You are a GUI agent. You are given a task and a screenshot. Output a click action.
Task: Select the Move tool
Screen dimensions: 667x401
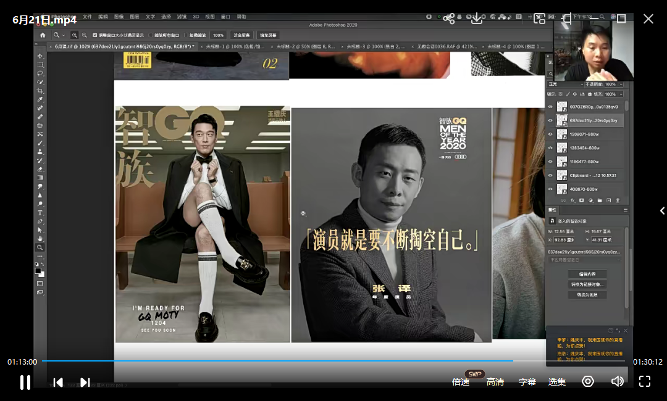coord(40,56)
